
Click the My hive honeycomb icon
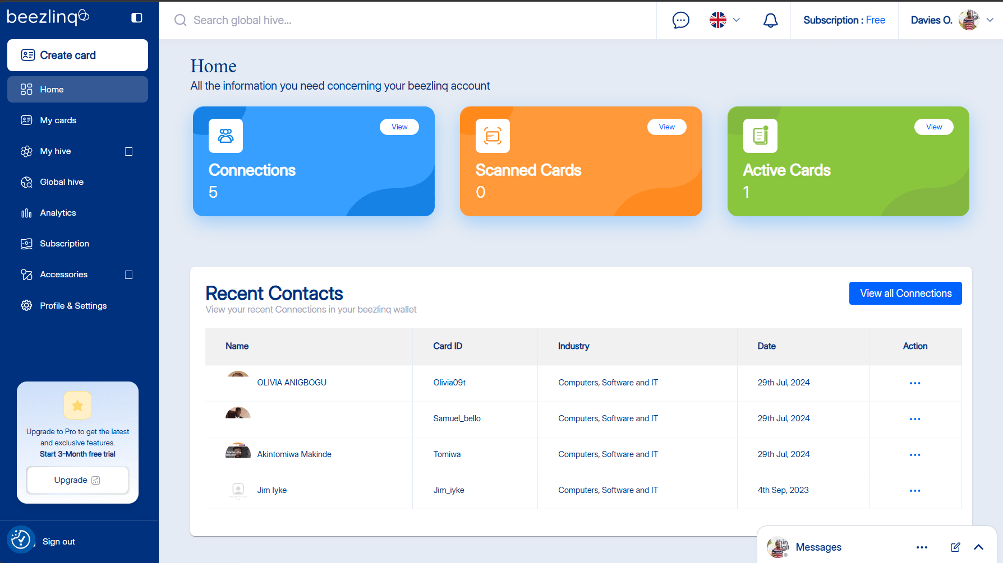tap(26, 151)
